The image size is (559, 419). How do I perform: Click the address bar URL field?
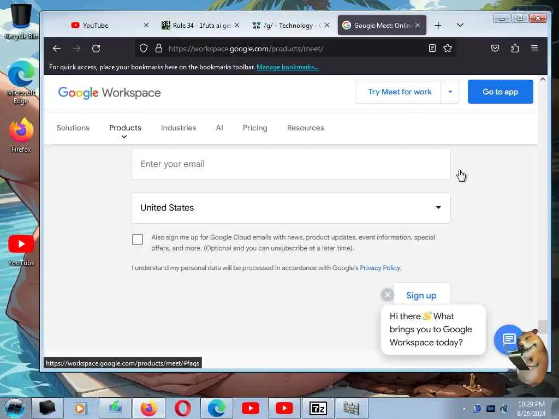pos(296,49)
